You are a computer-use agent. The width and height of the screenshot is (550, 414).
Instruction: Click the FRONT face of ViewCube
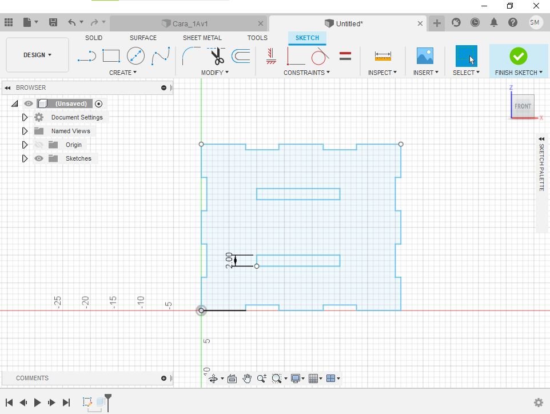(523, 106)
